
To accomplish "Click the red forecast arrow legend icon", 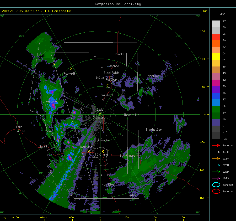I will pos(216,145).
